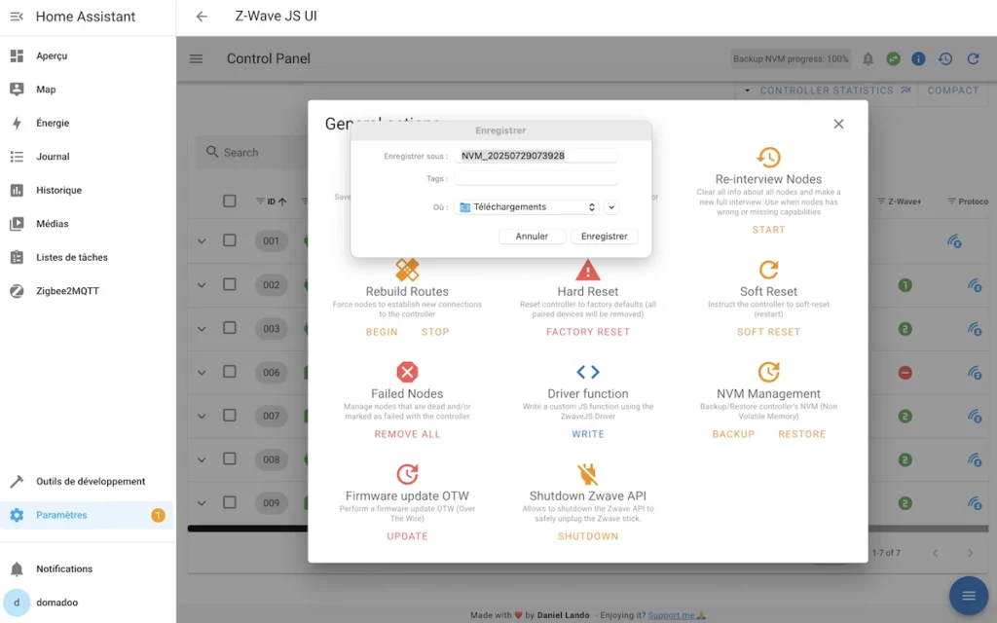997x623 pixels.
Task: Click the green connection status icon
Action: [894, 59]
